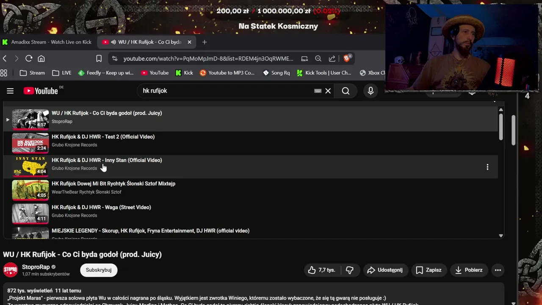Click the Dowej Mi Bit 4:05 thumbnail
This screenshot has height=305, width=542.
(x=30, y=190)
